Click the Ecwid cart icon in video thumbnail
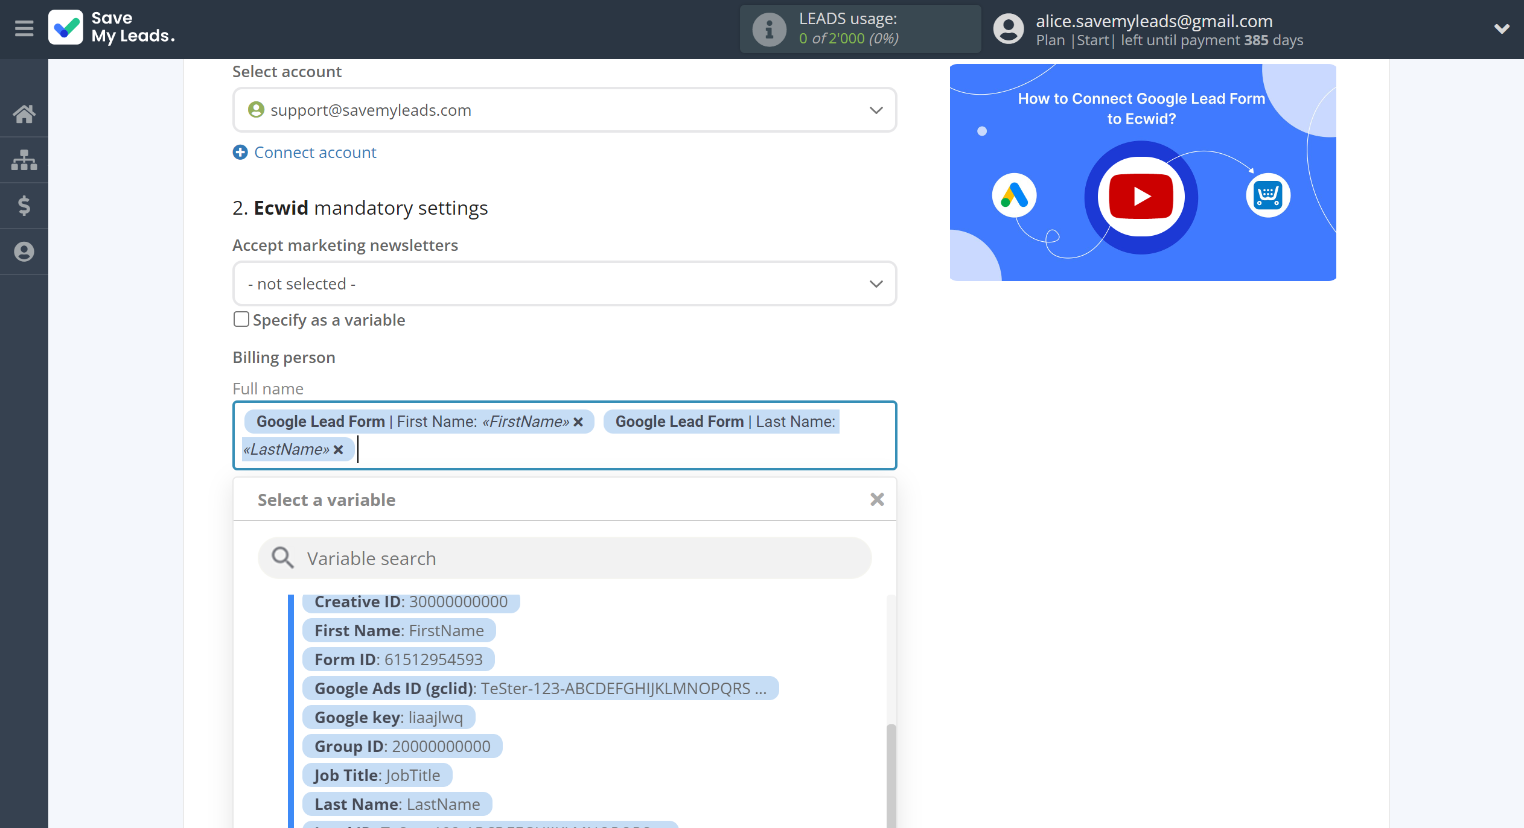 pyautogui.click(x=1268, y=195)
